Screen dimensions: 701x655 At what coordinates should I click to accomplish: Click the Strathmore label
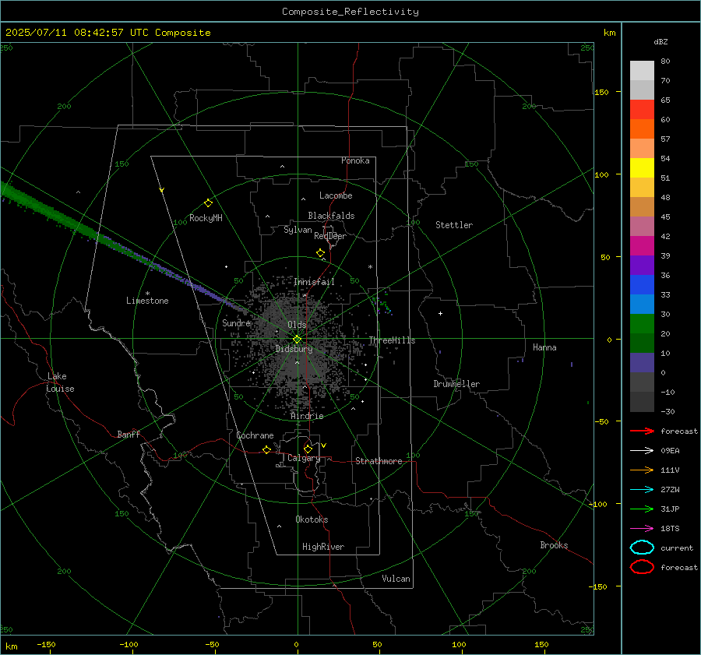pyautogui.click(x=379, y=461)
